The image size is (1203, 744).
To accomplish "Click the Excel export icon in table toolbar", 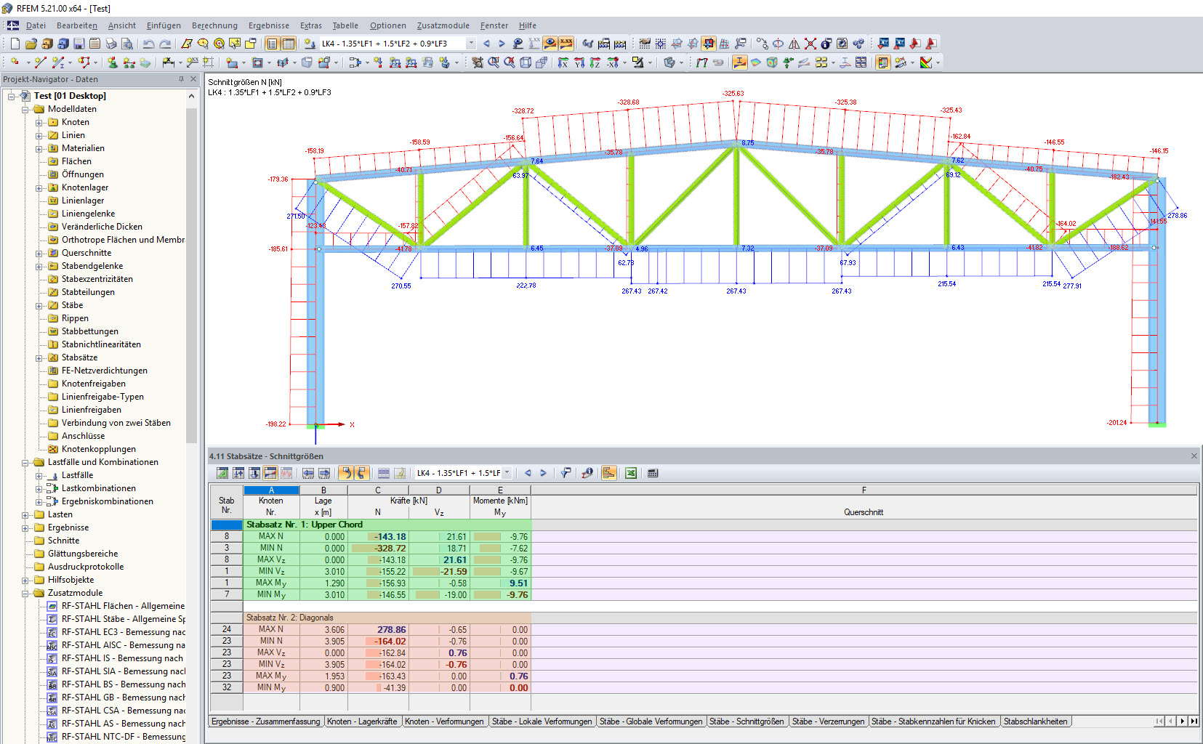I will (x=631, y=473).
